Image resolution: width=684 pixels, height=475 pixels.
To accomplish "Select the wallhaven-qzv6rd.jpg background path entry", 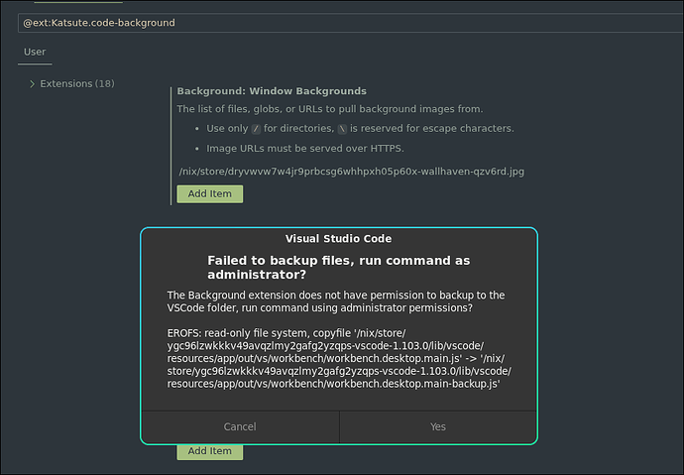I will coord(352,172).
